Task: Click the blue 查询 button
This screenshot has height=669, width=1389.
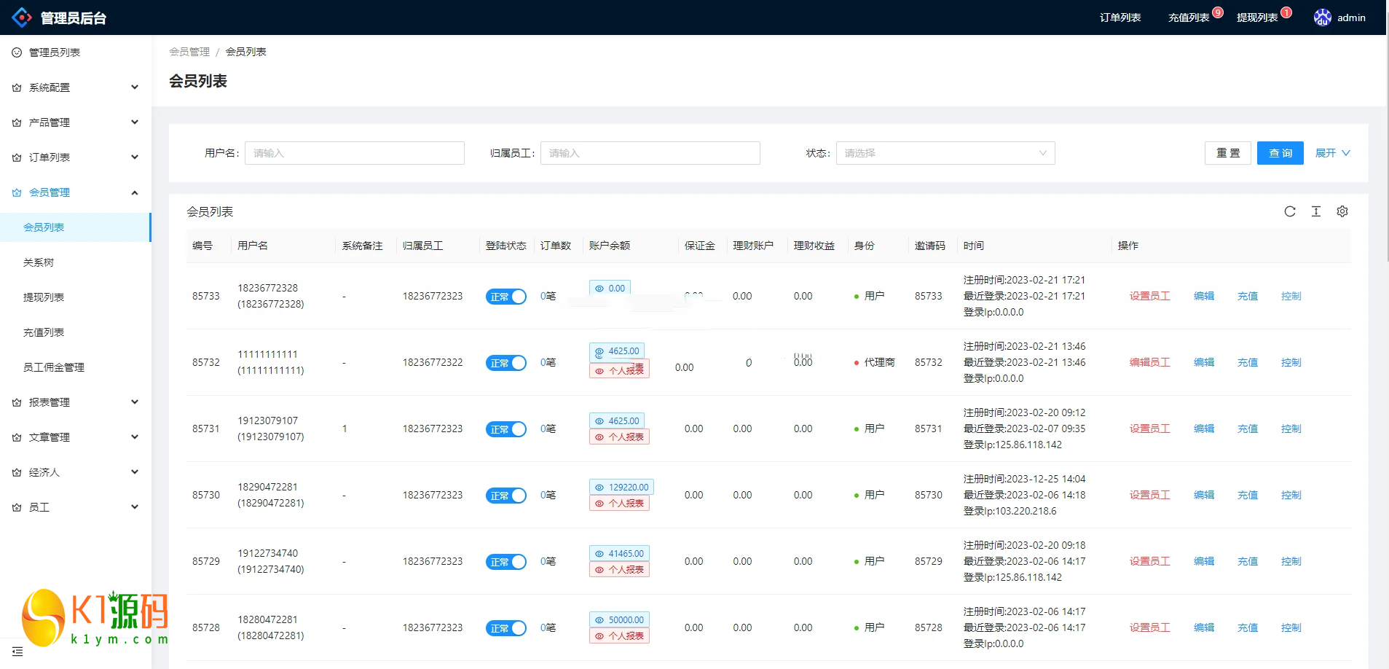Action: click(1280, 153)
